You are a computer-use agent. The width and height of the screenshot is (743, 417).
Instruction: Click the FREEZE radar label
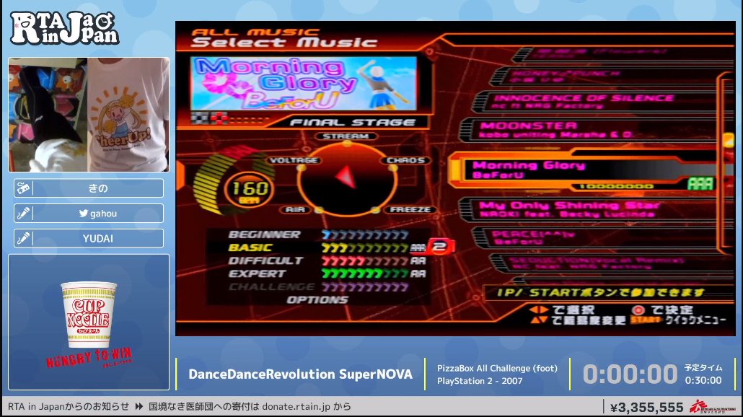tap(410, 209)
